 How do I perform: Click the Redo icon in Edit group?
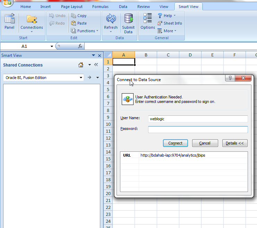(52, 23)
